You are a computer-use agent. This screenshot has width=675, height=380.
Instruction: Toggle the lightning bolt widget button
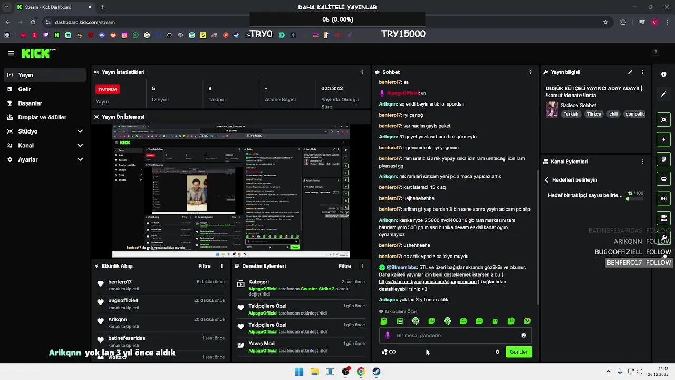tap(664, 139)
